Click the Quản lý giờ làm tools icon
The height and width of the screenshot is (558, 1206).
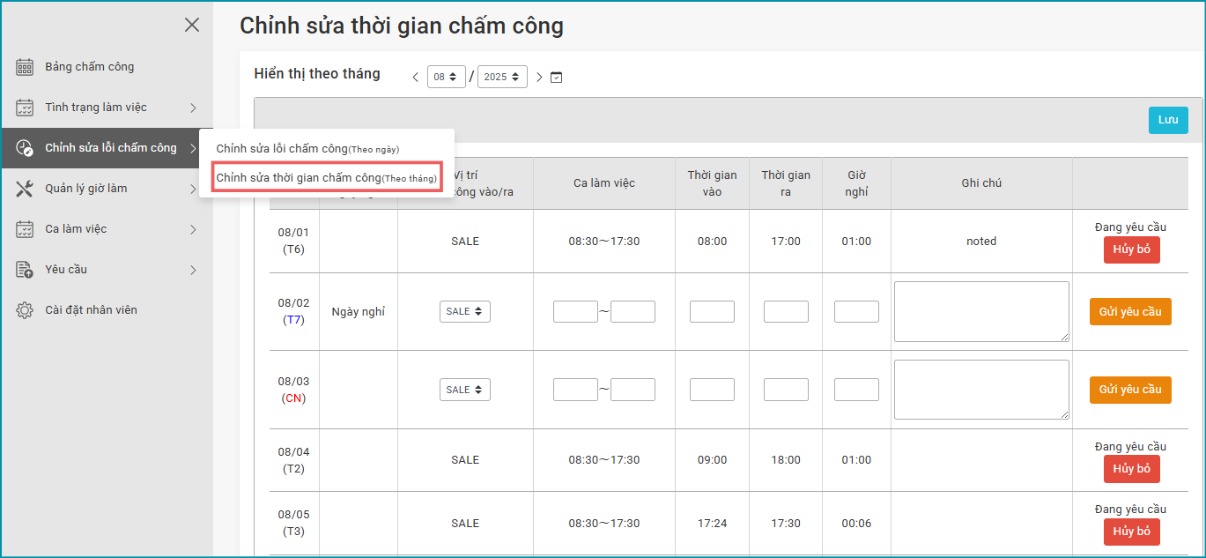tap(25, 189)
